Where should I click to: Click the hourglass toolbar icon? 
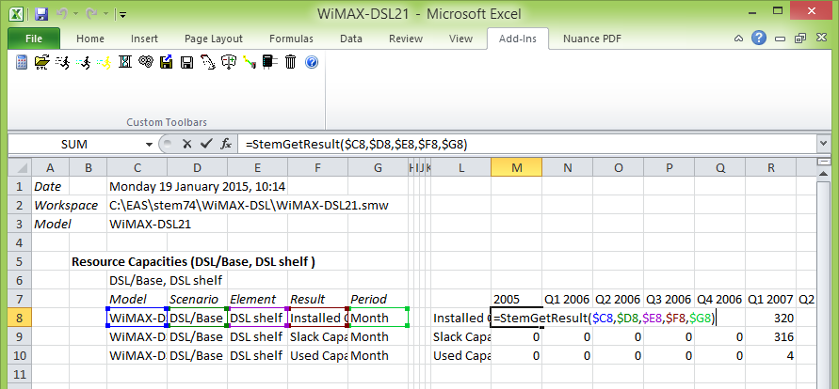(x=124, y=62)
